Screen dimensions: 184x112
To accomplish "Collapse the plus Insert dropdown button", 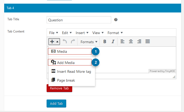I will (x=54, y=42).
